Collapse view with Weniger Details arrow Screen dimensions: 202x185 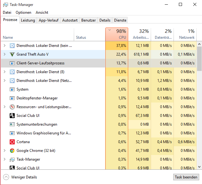[x=6, y=177]
